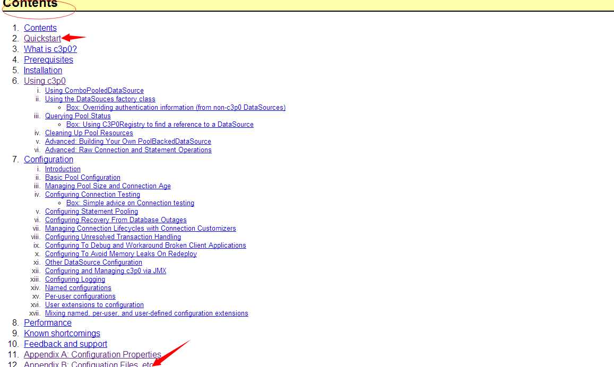This screenshot has height=367, width=614.
Task: Jump to Prerequisites
Action: 48,59
